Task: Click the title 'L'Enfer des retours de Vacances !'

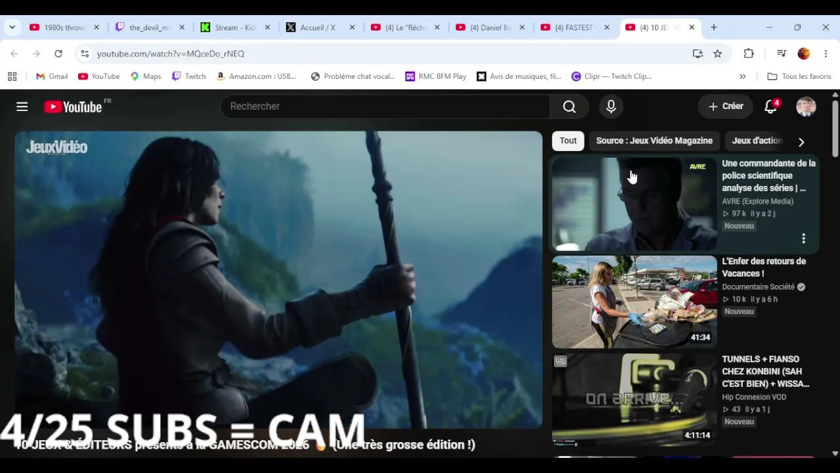Action: pos(764,267)
